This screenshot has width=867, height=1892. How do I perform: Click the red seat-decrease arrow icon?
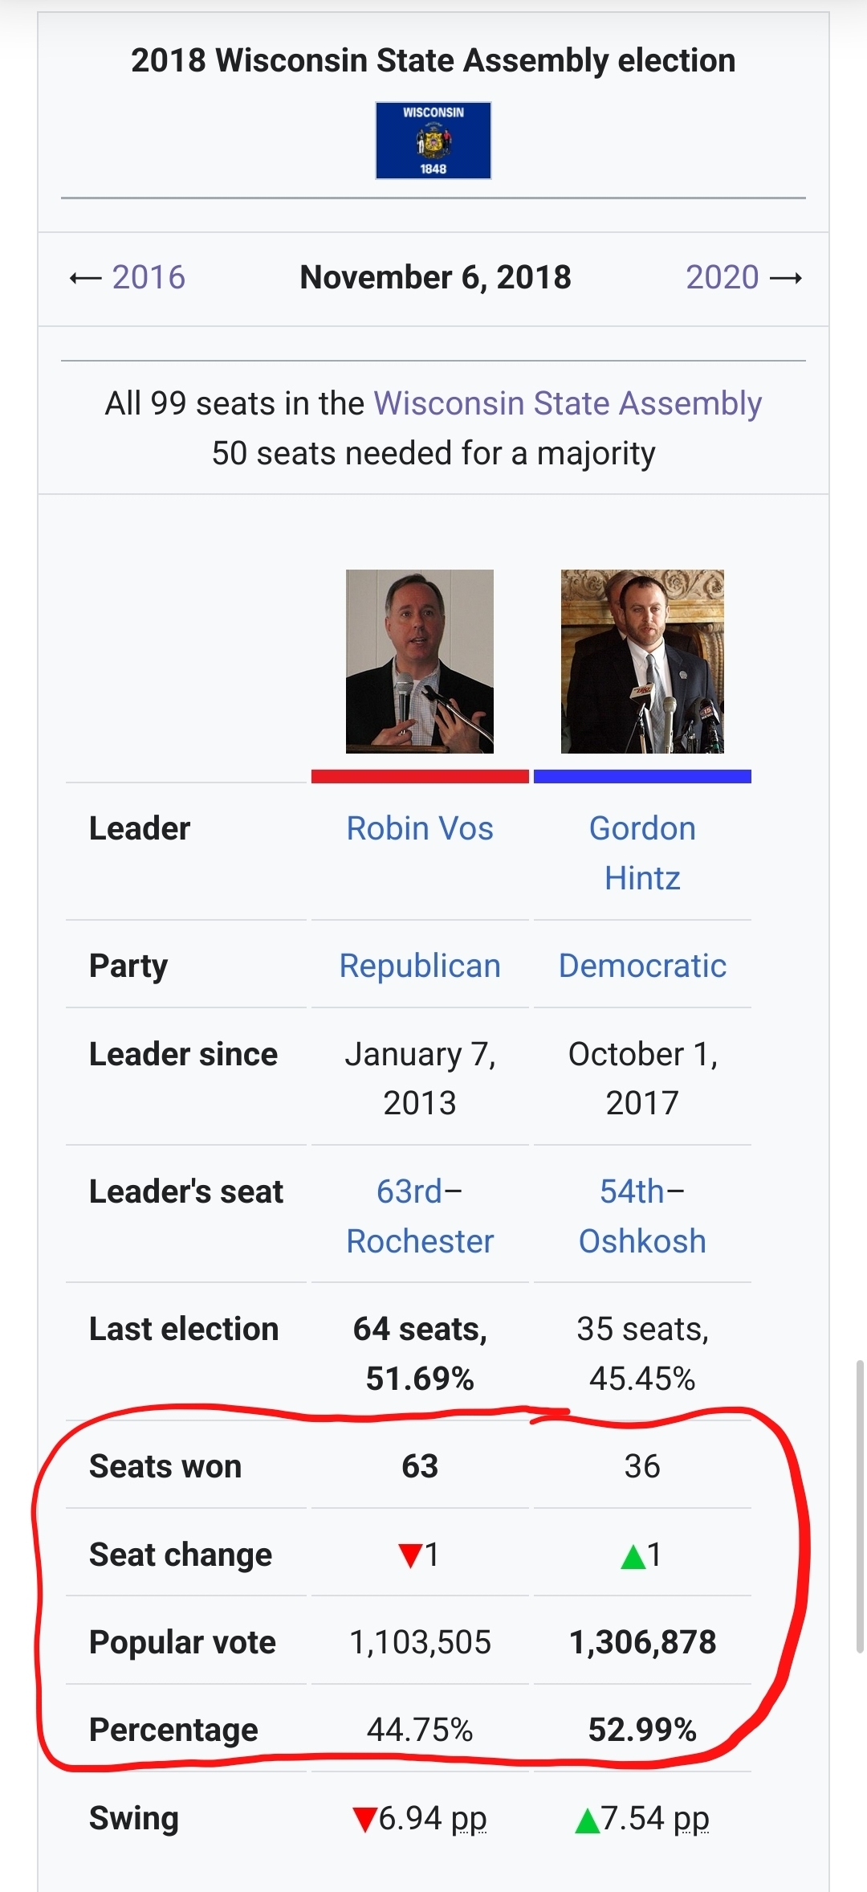point(410,1555)
